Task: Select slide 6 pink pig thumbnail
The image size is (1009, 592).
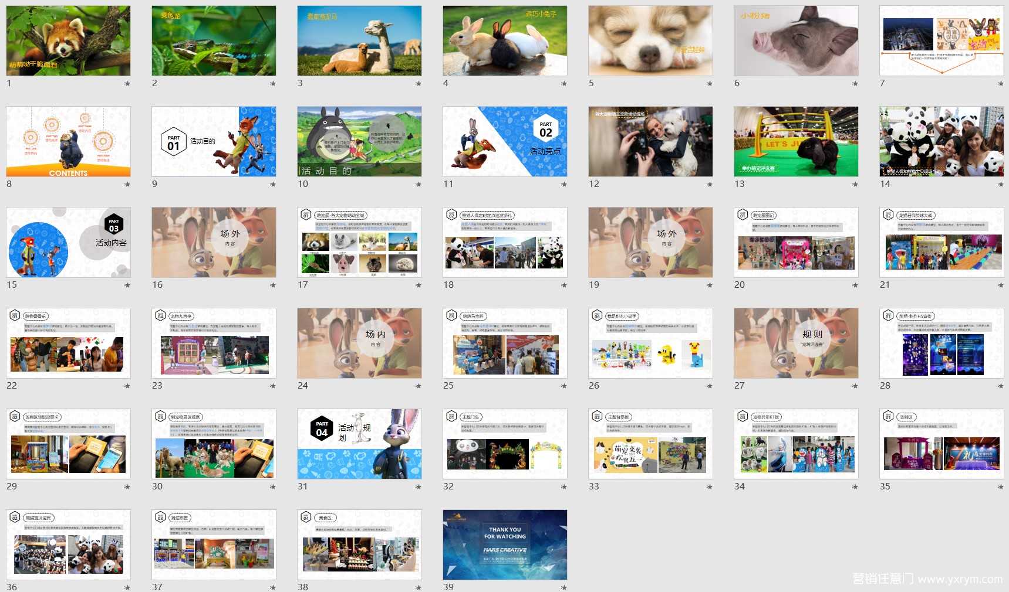Action: point(796,40)
